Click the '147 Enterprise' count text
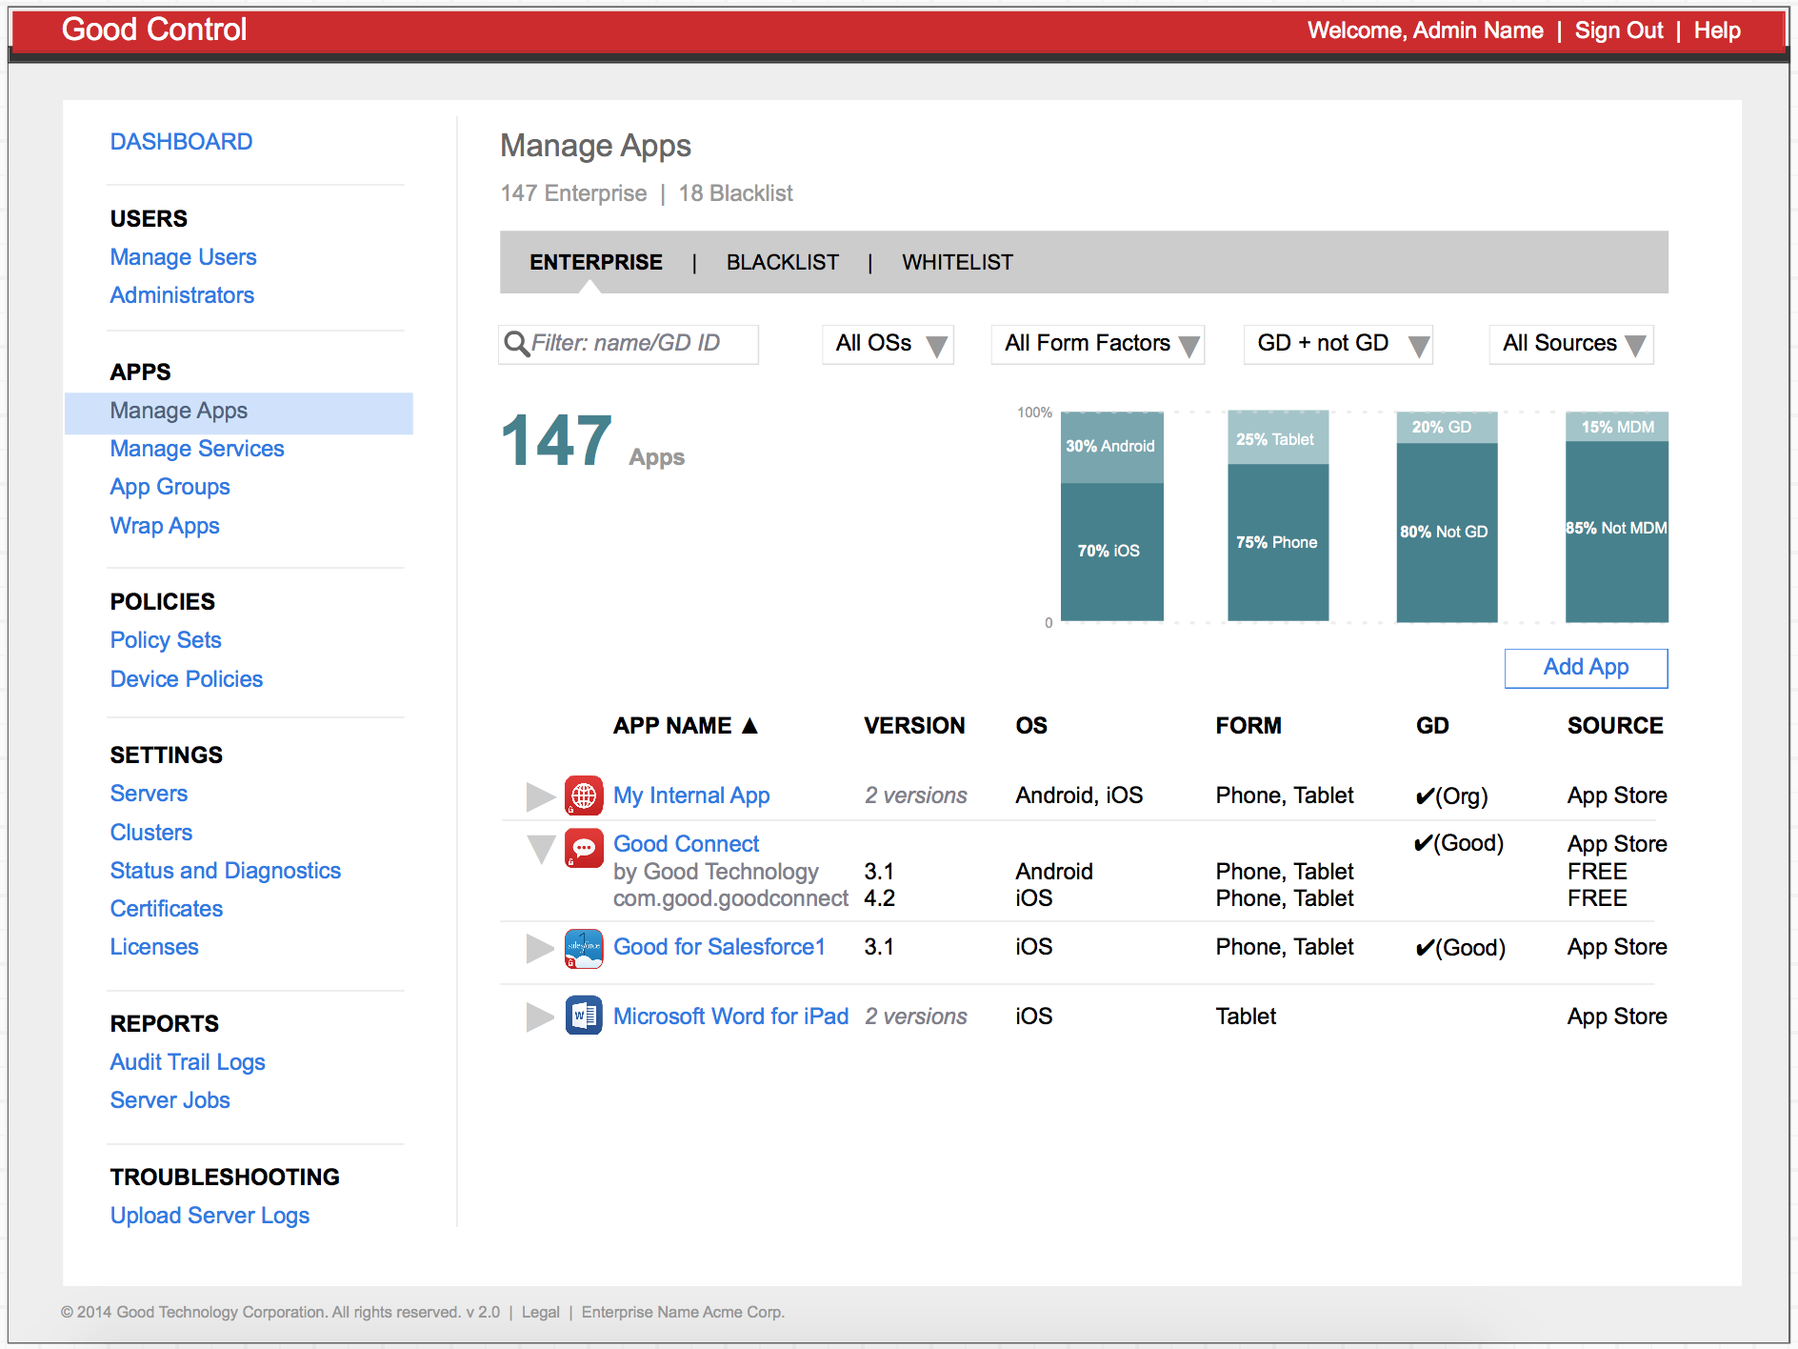The image size is (1798, 1349). [x=574, y=193]
